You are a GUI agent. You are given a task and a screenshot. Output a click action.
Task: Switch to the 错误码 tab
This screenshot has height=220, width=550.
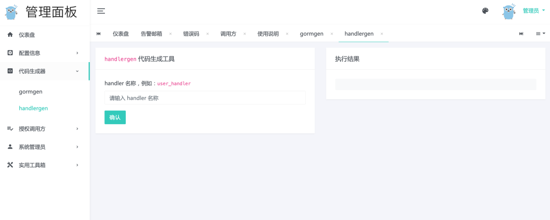[191, 34]
